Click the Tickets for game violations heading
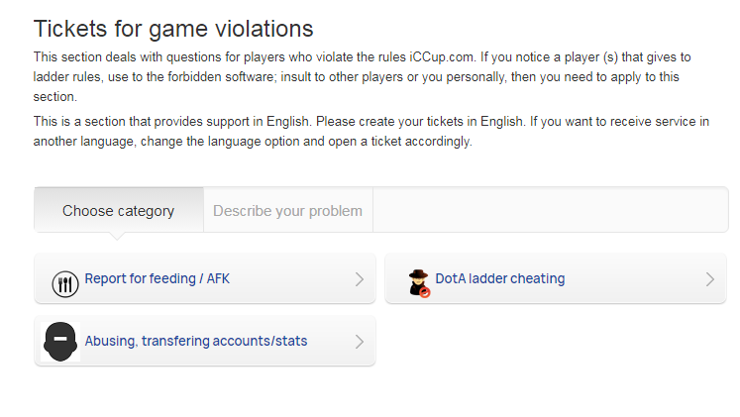The width and height of the screenshot is (740, 417). click(173, 29)
